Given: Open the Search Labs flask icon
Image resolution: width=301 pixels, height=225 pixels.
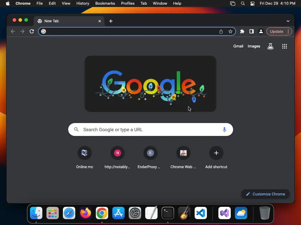Looking at the screenshot, I should pos(270,46).
